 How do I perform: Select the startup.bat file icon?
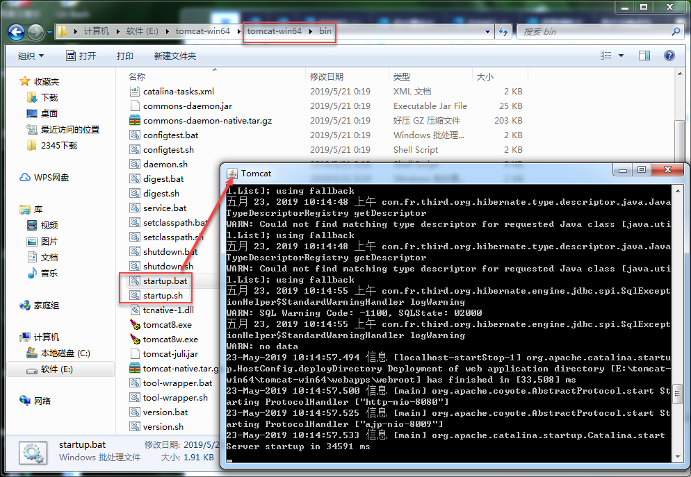coord(135,281)
